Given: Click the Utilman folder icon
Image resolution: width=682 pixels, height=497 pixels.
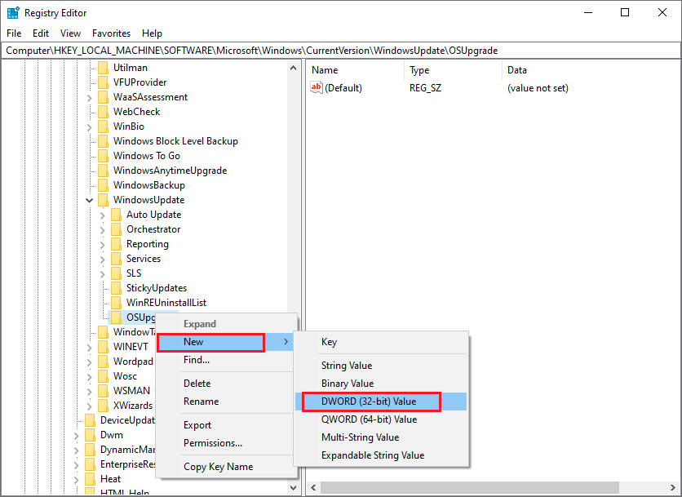Looking at the screenshot, I should point(103,68).
